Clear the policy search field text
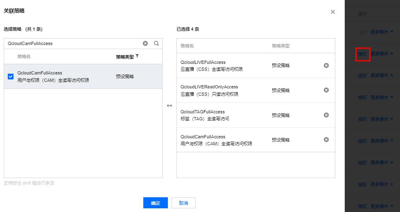The height and width of the screenshot is (212, 400). coord(145,43)
